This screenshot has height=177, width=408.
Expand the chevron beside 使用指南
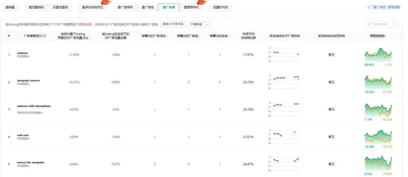point(369,8)
